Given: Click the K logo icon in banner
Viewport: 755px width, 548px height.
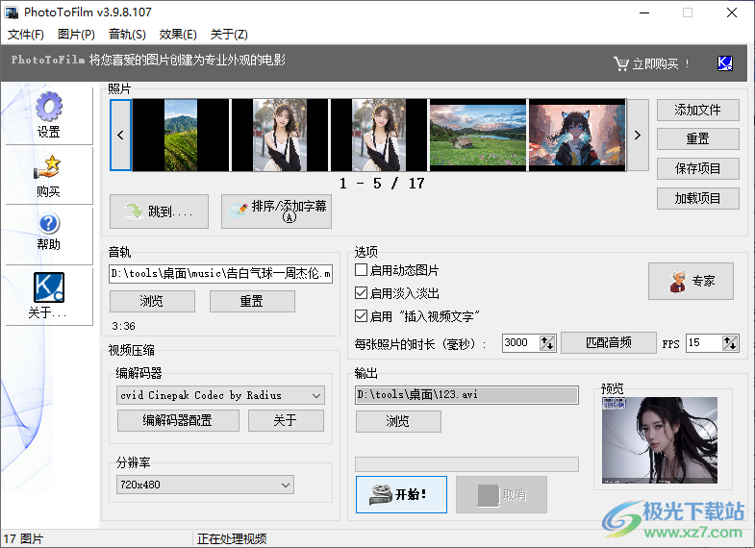Looking at the screenshot, I should coord(724,63).
